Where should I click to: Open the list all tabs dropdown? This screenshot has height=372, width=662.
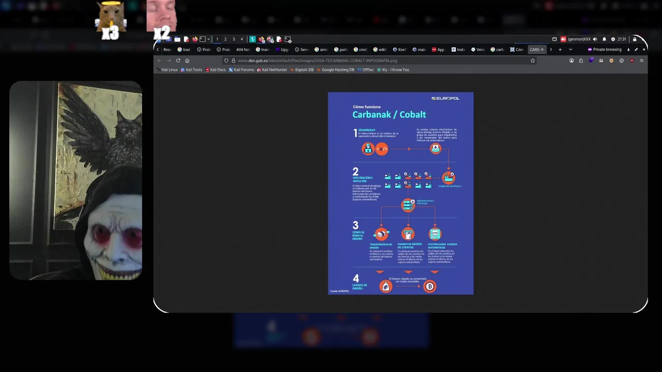tap(570, 50)
